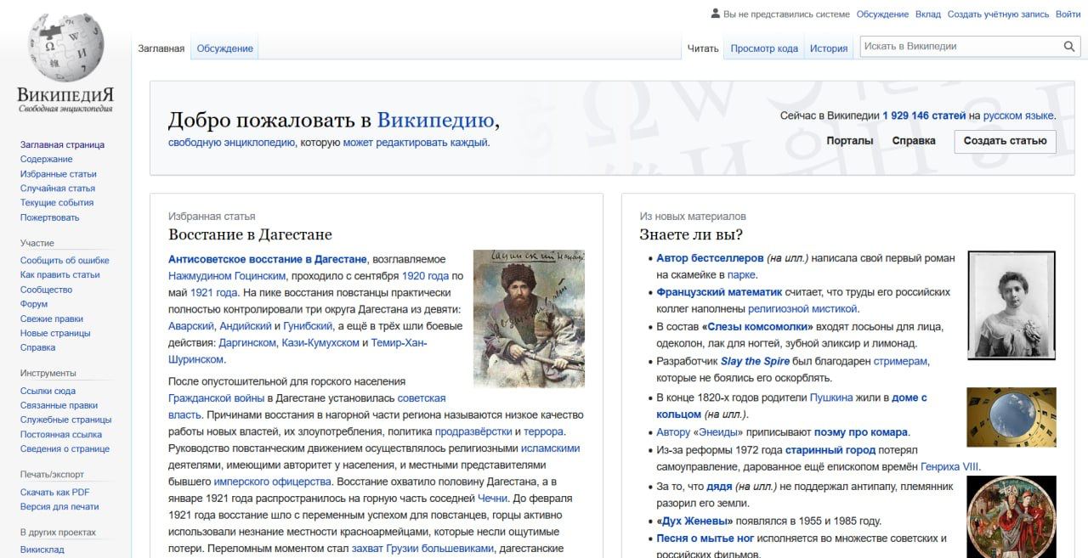This screenshot has width=1088, height=558.
Task: Open 'захват Грузии большевиками' link
Action: 422,549
